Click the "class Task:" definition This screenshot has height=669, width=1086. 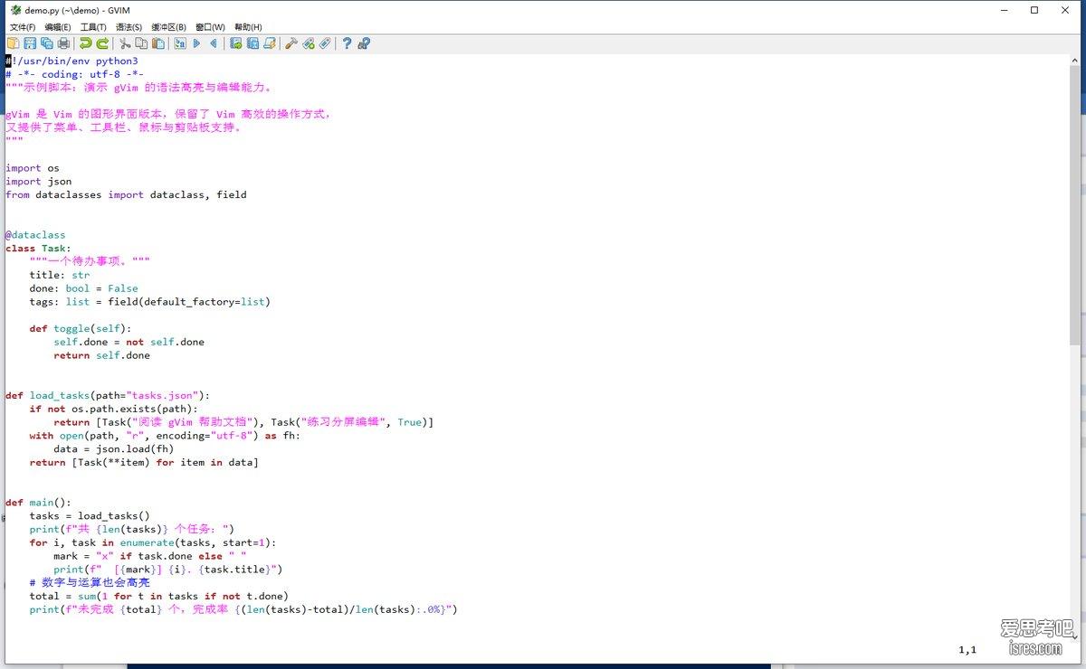click(38, 249)
